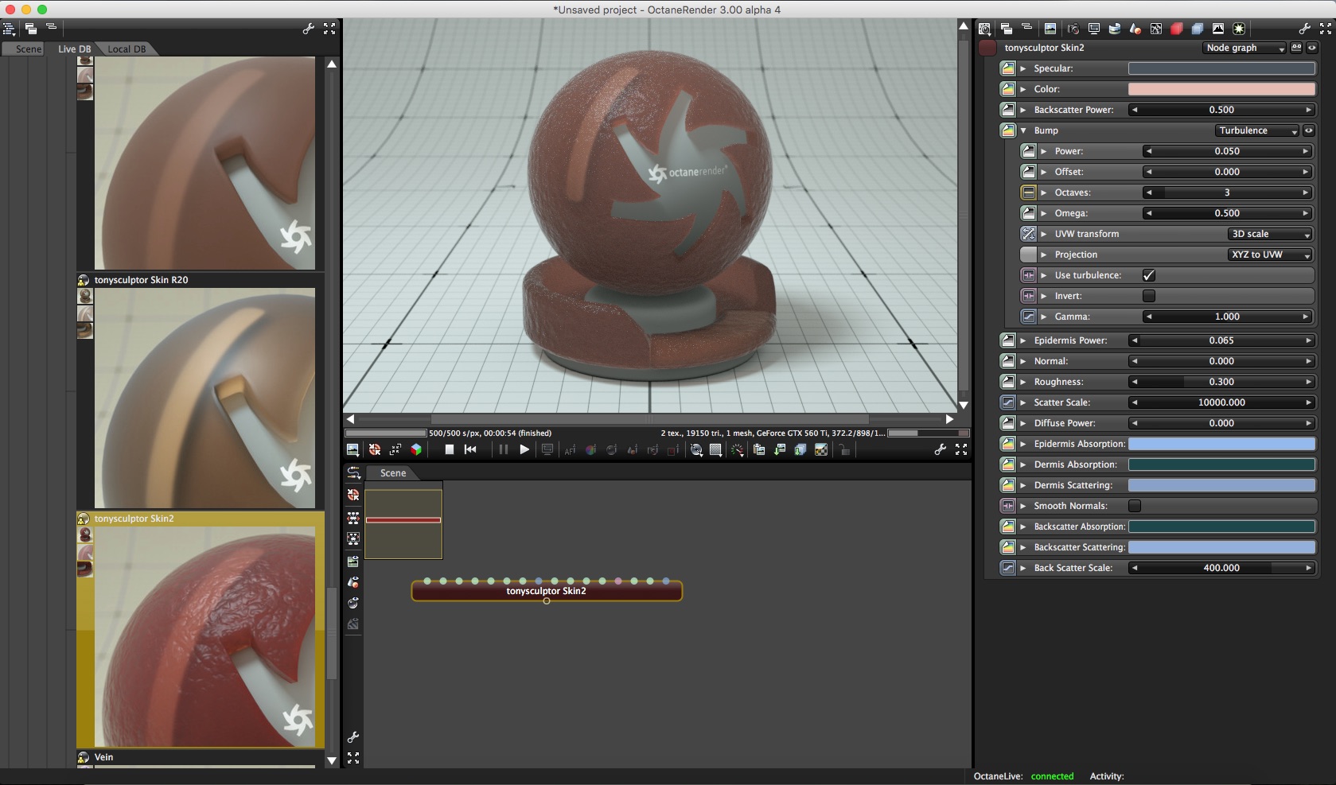Viewport: 1336px width, 785px height.
Task: Enable the Invert checkbox
Action: [1149, 296]
